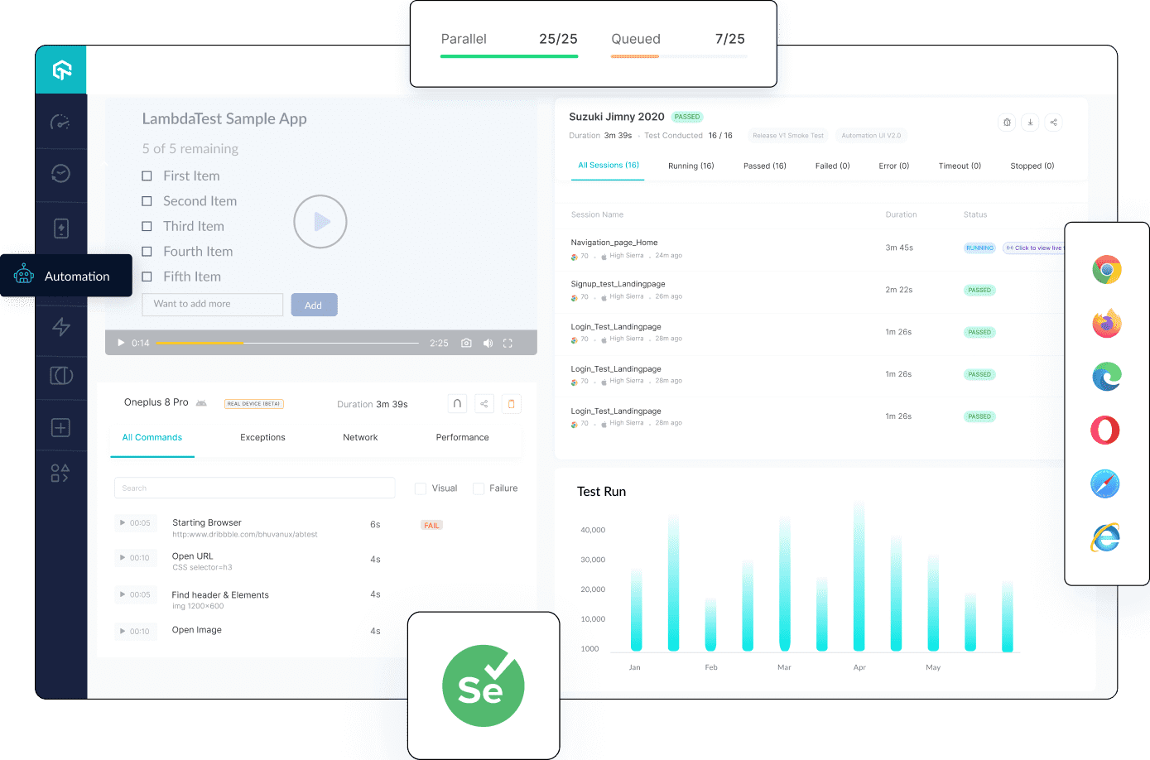Open the Navigation_page_Home session

(614, 243)
